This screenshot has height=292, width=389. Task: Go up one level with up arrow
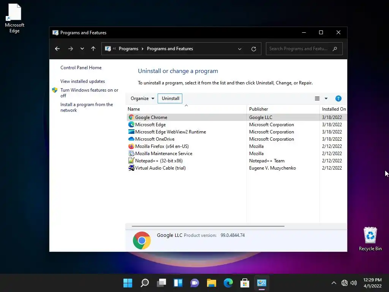(x=93, y=49)
